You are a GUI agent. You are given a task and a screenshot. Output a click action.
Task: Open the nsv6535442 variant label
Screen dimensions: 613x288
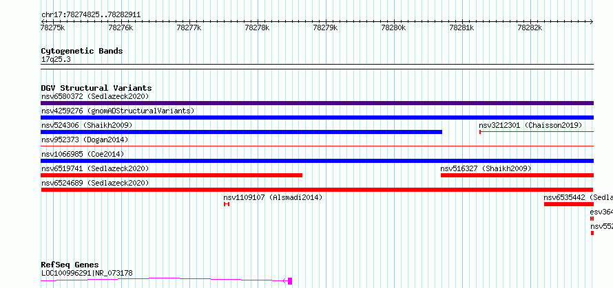pos(578,197)
